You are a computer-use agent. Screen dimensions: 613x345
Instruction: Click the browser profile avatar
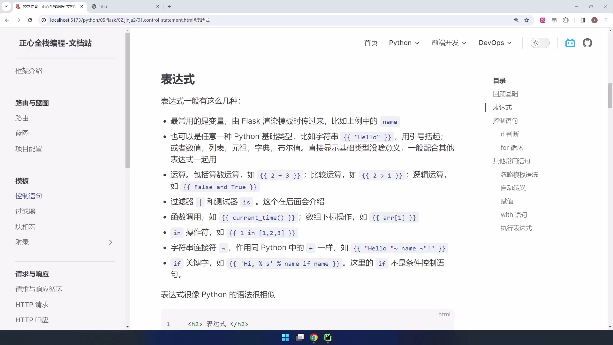click(x=594, y=20)
